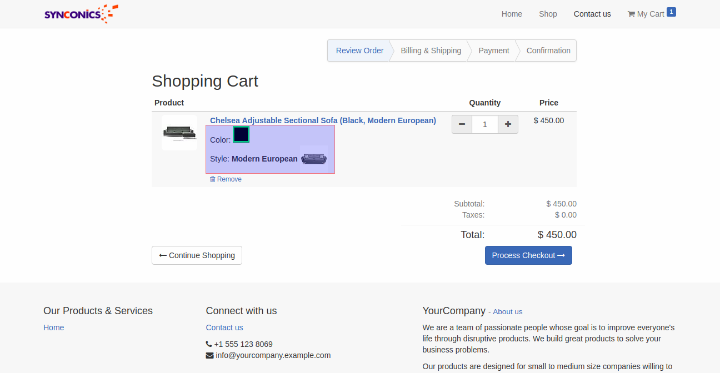Image resolution: width=720 pixels, height=373 pixels.
Task: Select the Review Order step
Action: 359,51
